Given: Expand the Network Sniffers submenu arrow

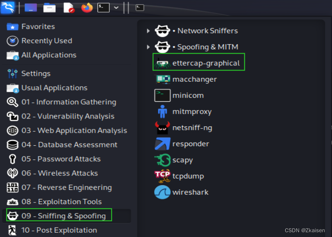Looking at the screenshot, I should [149, 31].
